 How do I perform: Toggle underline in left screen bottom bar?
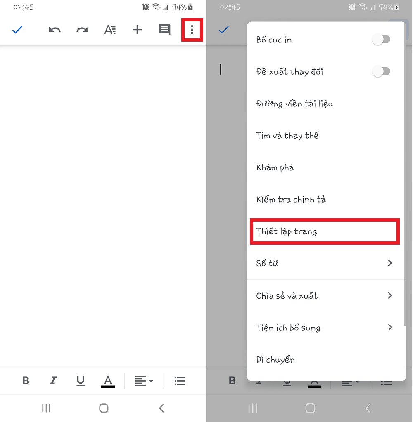click(x=81, y=381)
